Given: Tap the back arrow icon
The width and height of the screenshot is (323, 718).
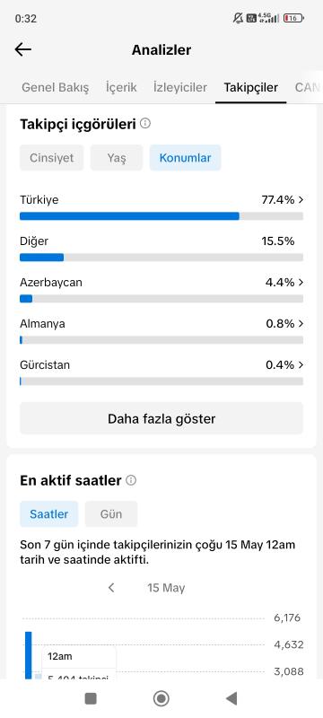Looking at the screenshot, I should tap(22, 49).
